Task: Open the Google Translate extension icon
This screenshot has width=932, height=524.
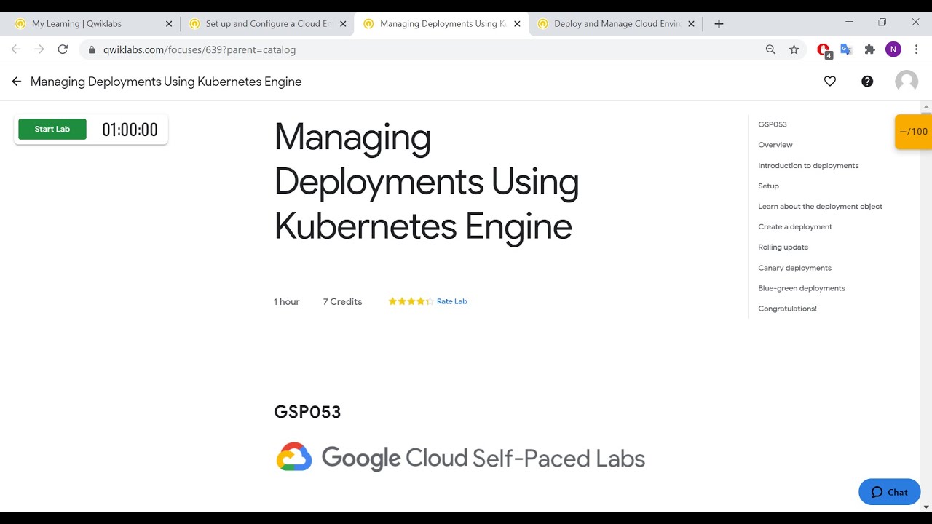Action: click(x=846, y=49)
